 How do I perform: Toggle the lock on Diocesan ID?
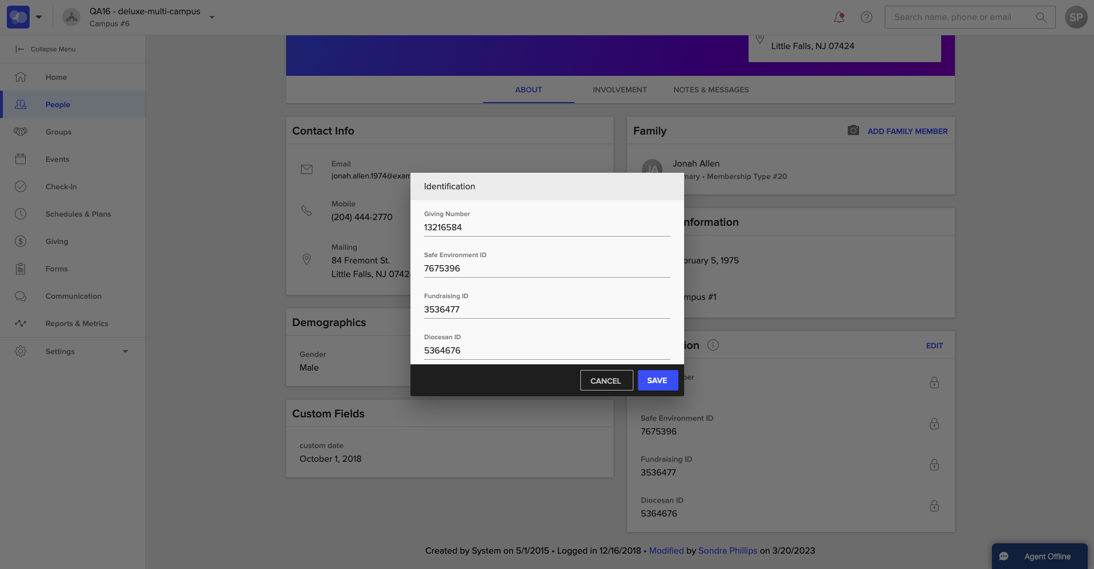pyautogui.click(x=934, y=506)
